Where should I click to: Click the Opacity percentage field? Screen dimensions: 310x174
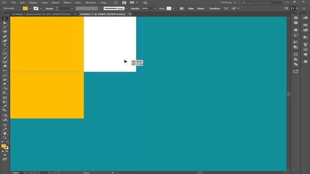pyautogui.click(x=147, y=9)
